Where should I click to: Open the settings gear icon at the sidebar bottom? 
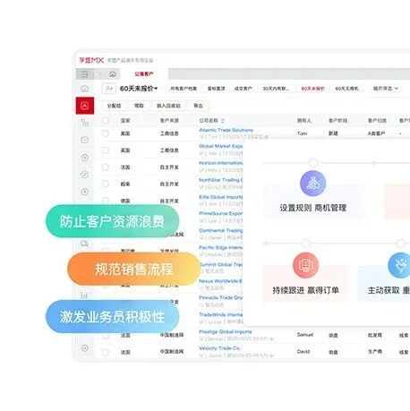coord(85,348)
